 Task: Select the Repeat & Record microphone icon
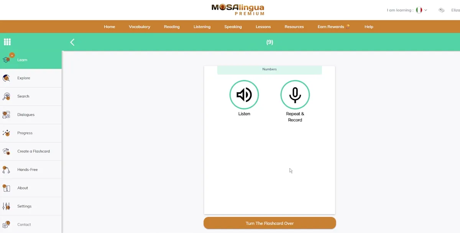[x=295, y=95]
